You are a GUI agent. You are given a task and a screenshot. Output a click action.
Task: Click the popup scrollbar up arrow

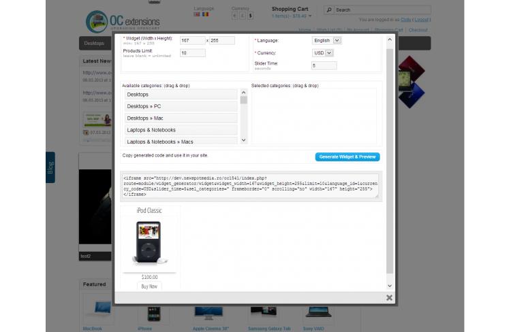[390, 39]
